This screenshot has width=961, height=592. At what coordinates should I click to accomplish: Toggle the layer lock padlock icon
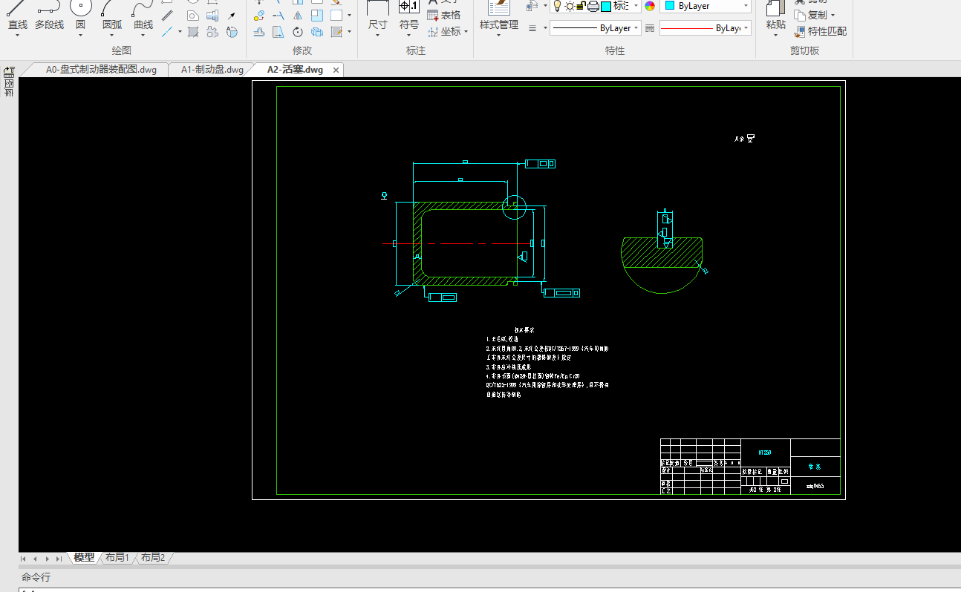point(582,6)
